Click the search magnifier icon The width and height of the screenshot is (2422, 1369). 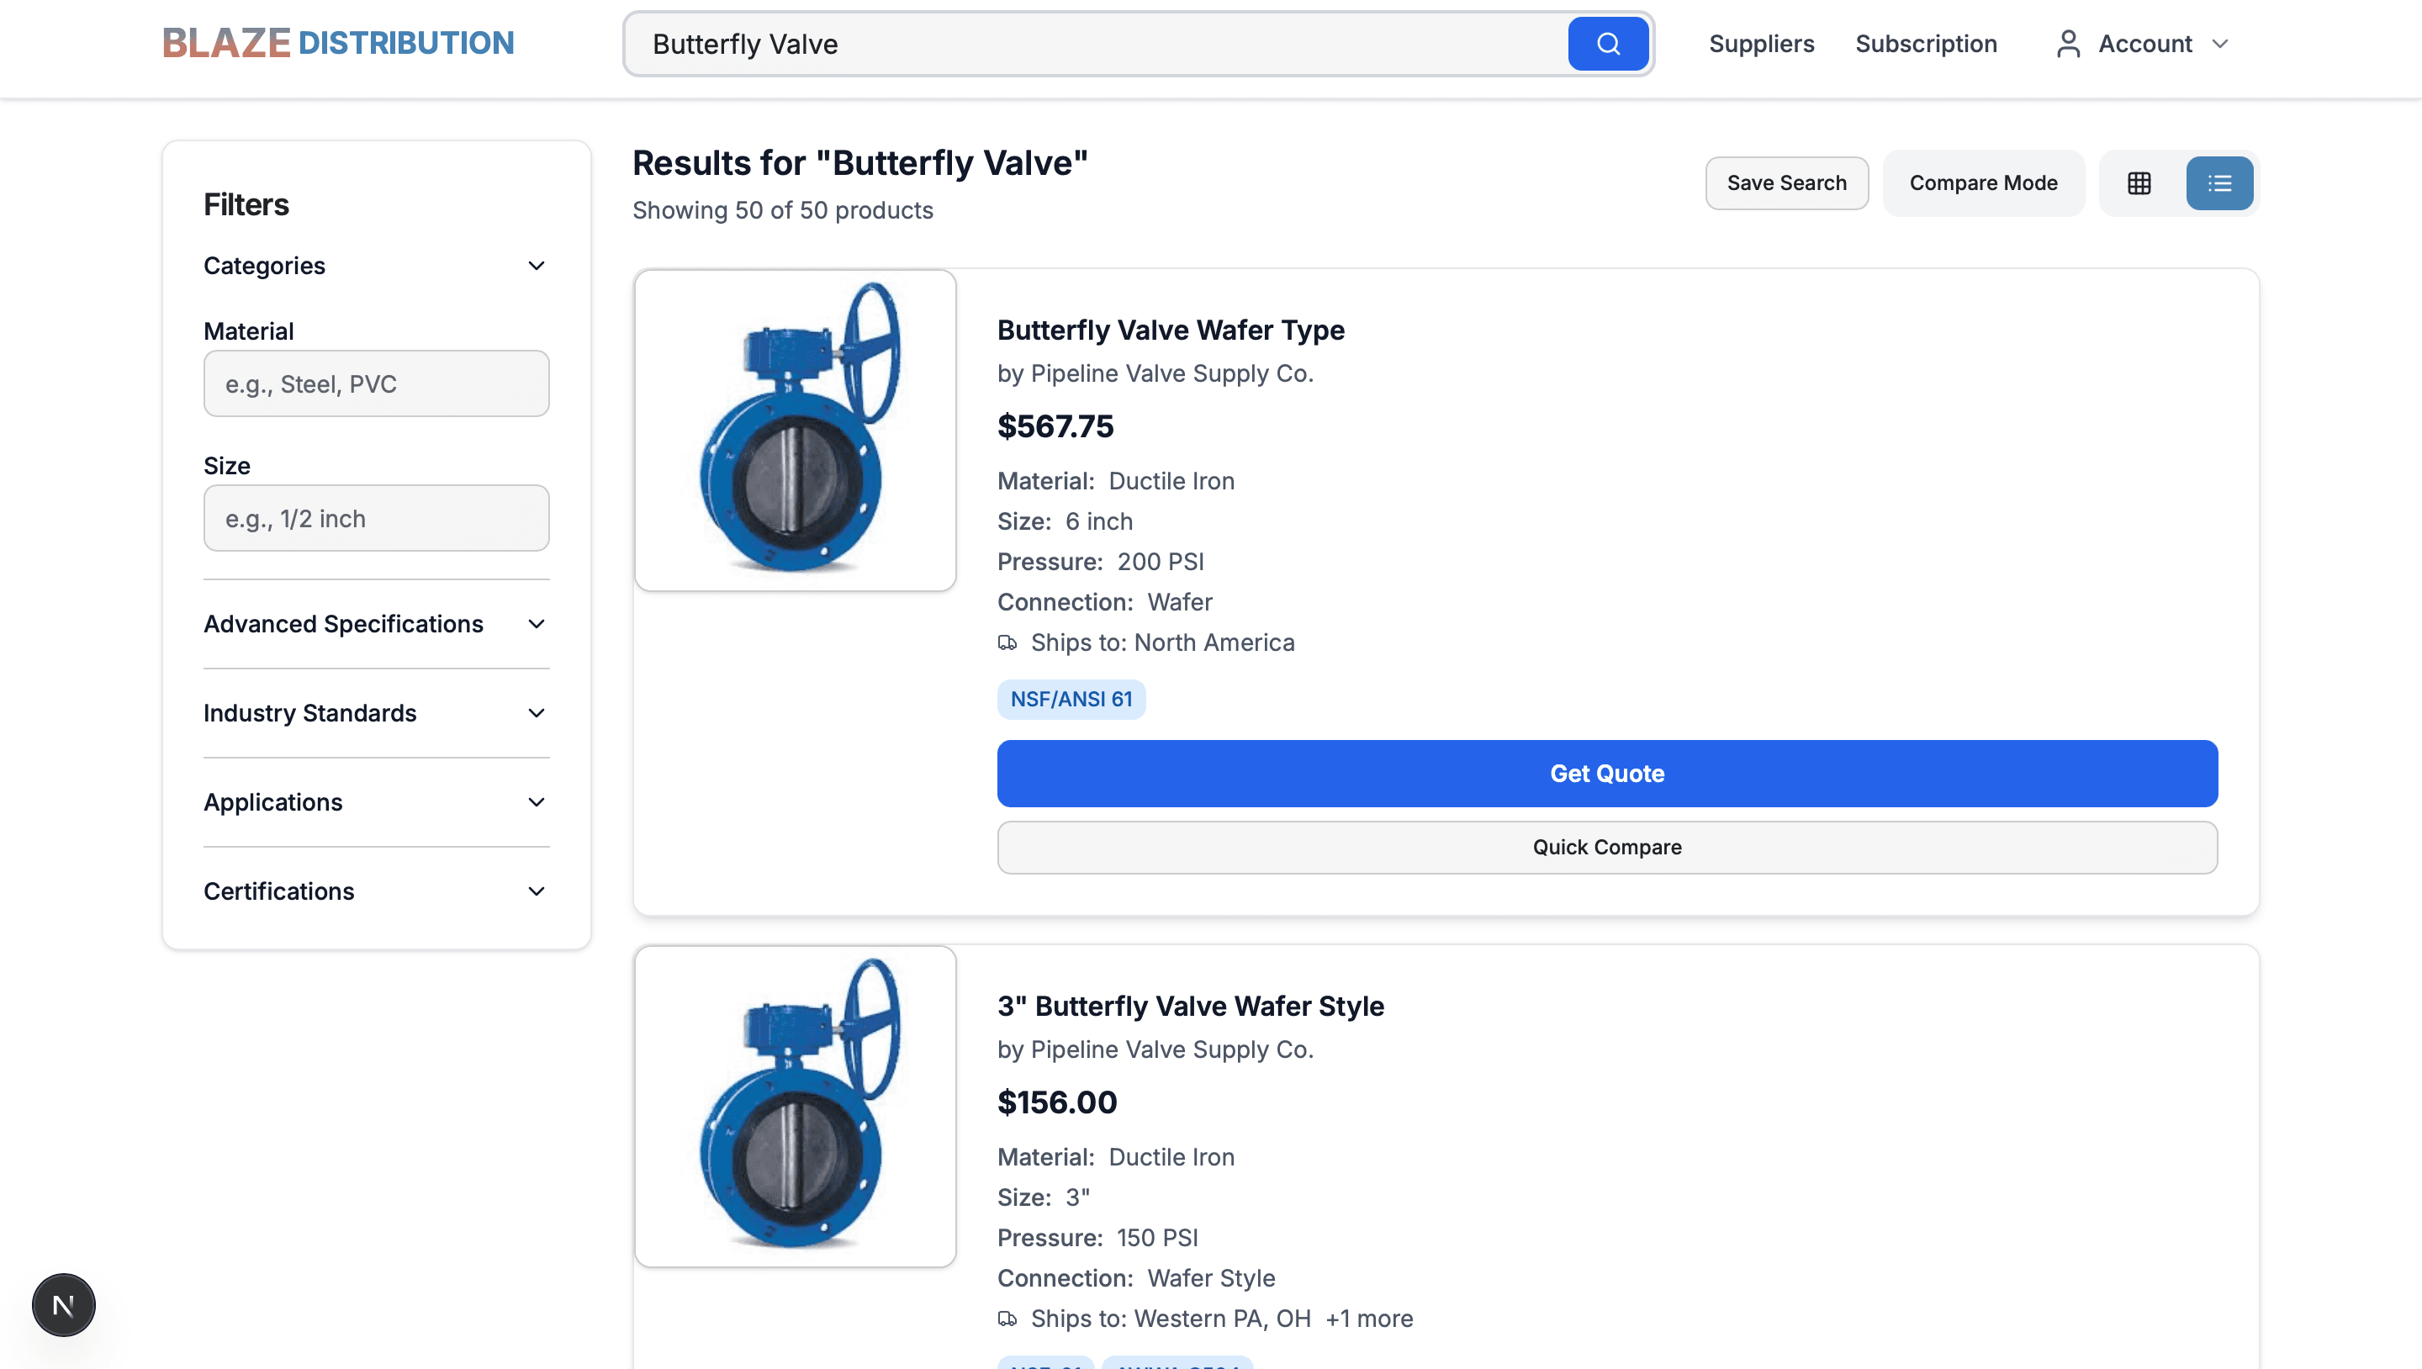[x=1607, y=43]
